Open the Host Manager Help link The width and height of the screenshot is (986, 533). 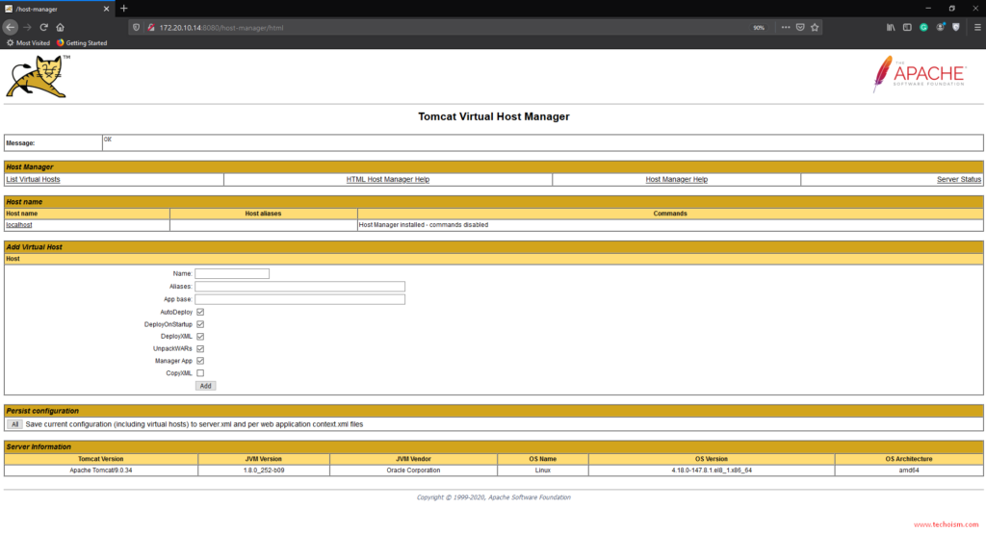coord(677,180)
